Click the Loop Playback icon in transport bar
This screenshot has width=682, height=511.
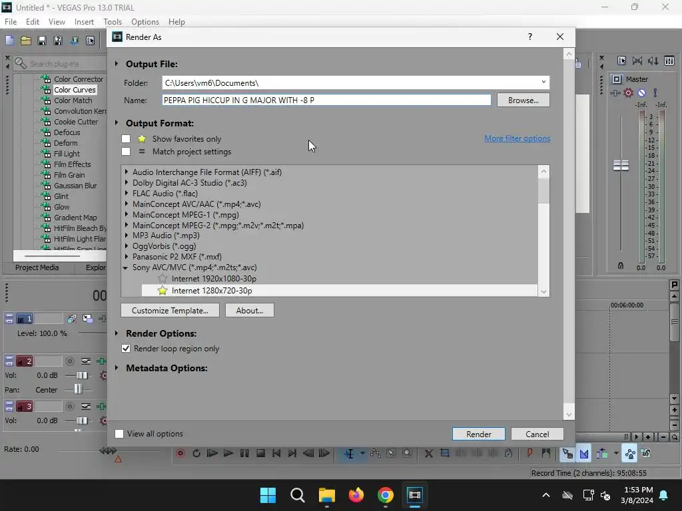pos(196,453)
